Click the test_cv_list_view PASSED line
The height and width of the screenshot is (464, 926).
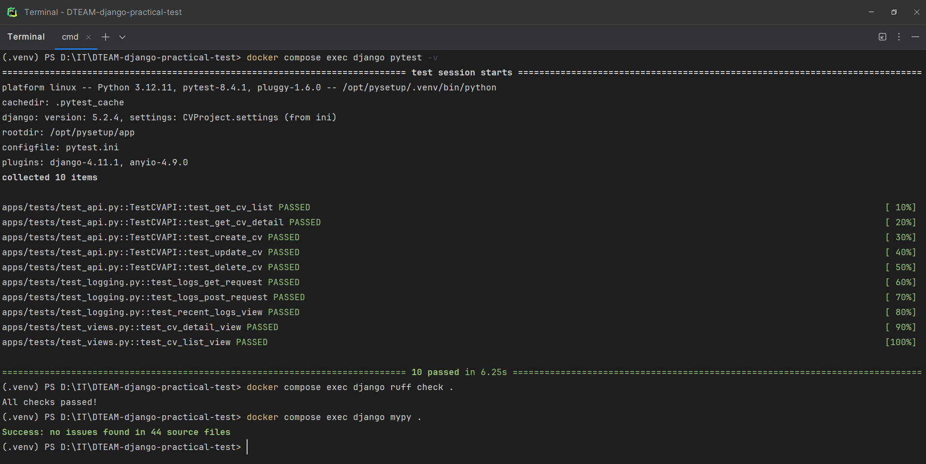click(x=134, y=342)
